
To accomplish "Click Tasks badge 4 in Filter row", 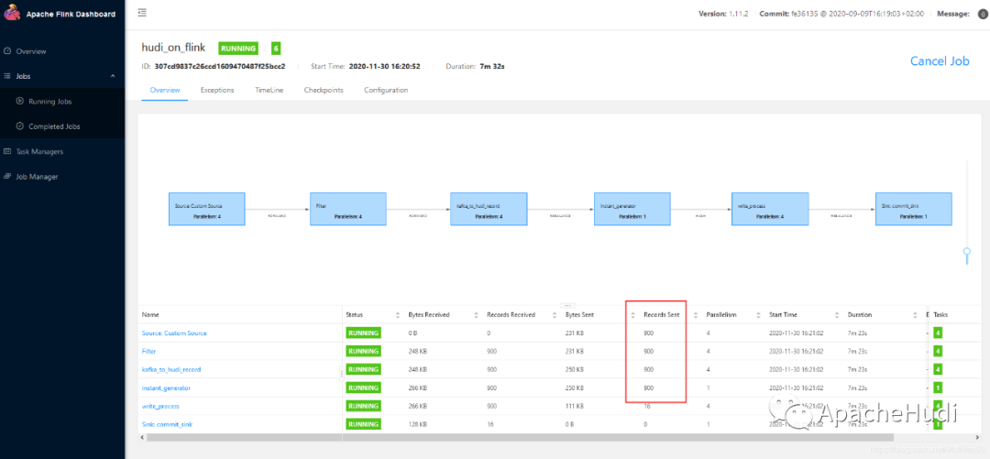I will click(x=939, y=351).
